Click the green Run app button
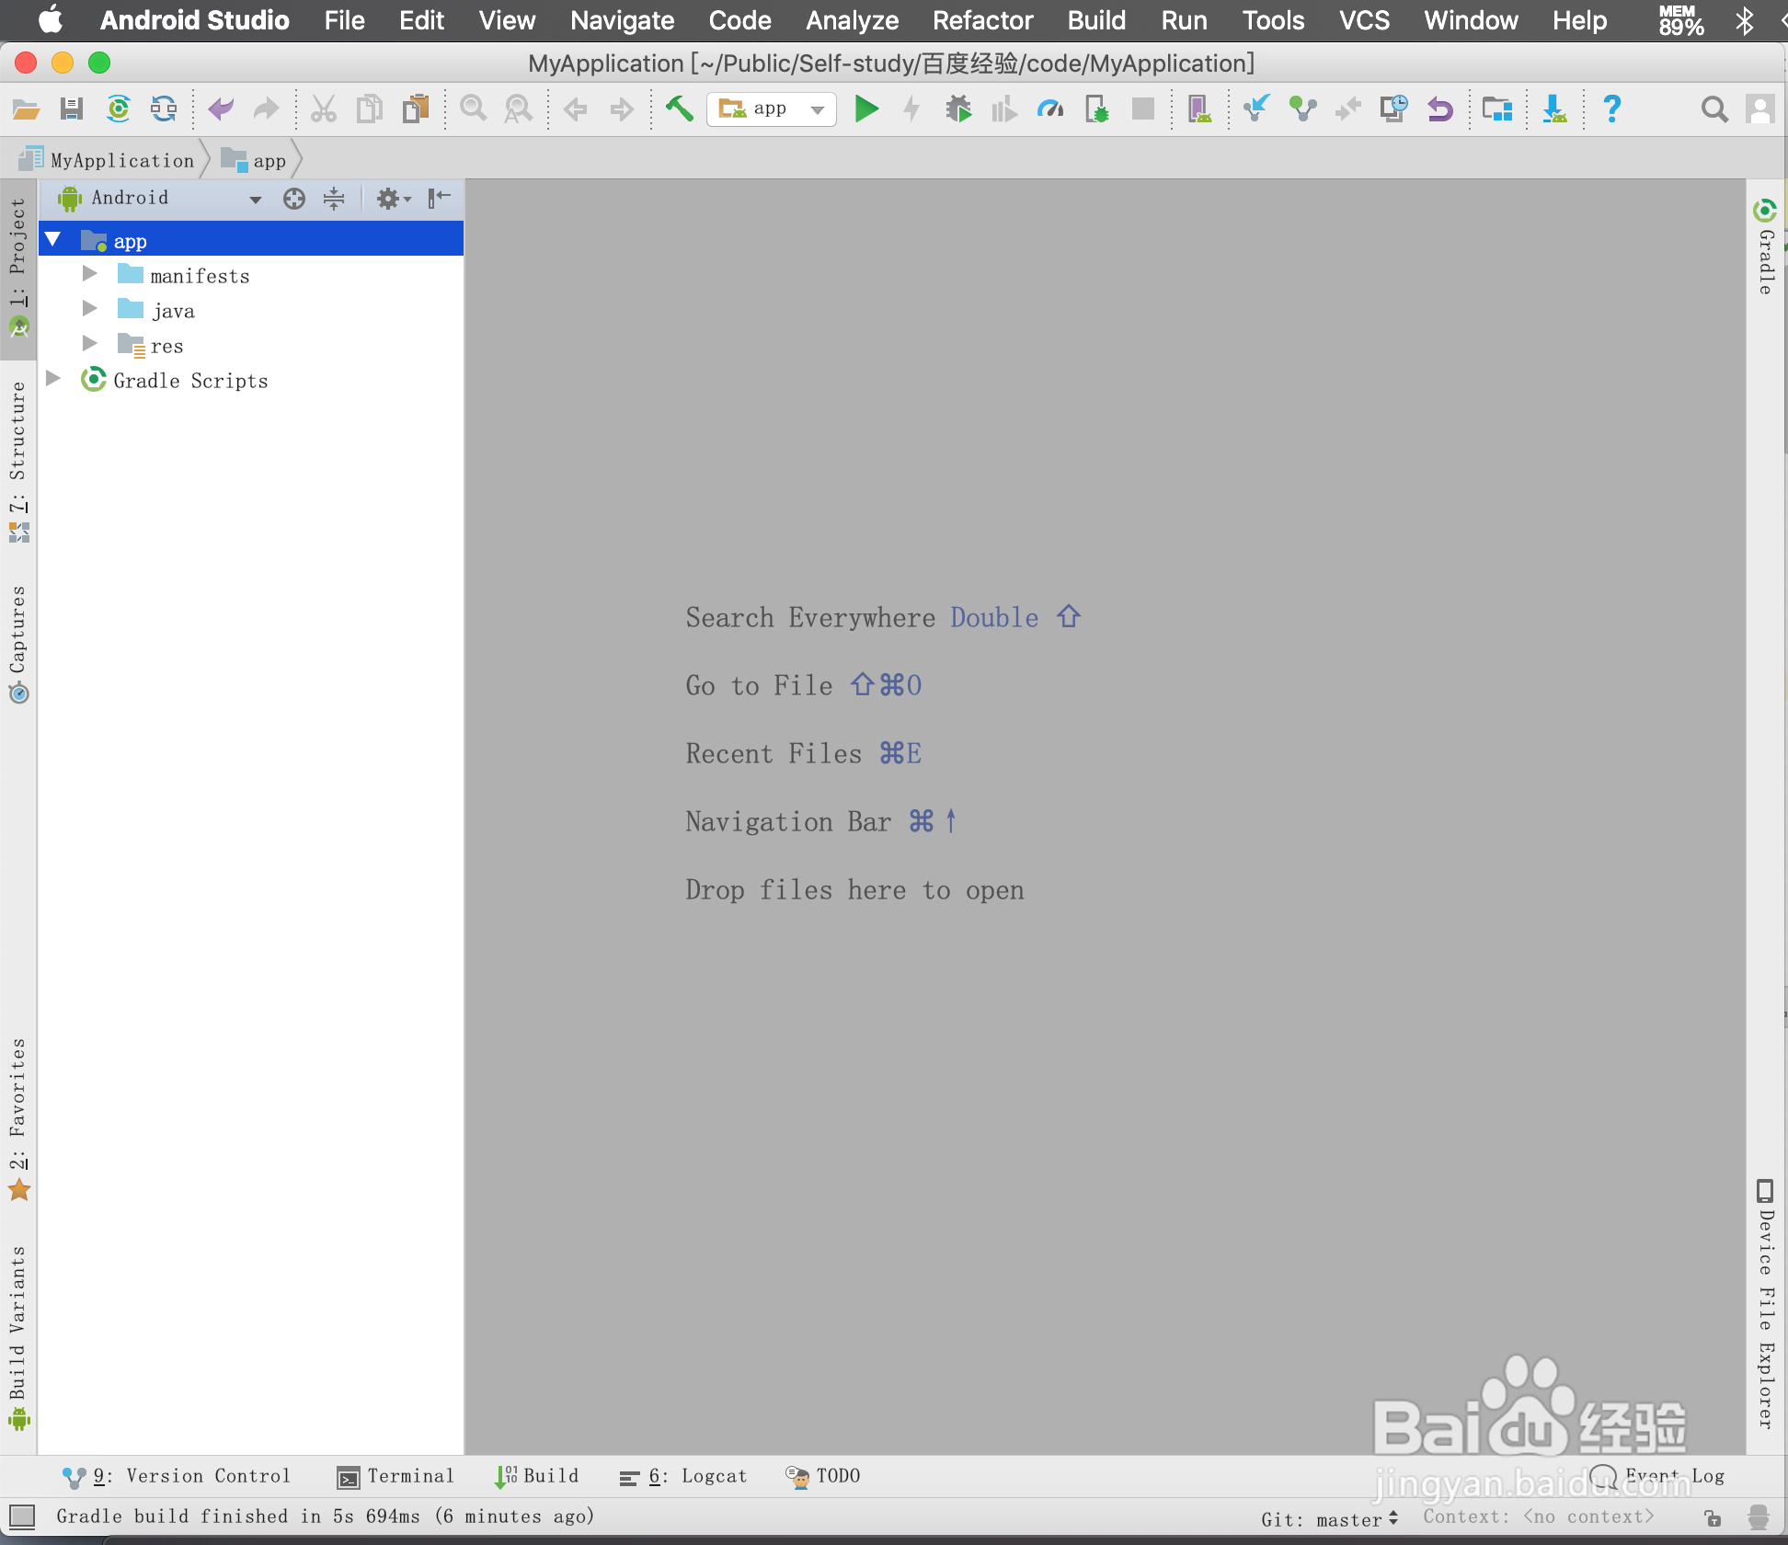 pos(866,109)
